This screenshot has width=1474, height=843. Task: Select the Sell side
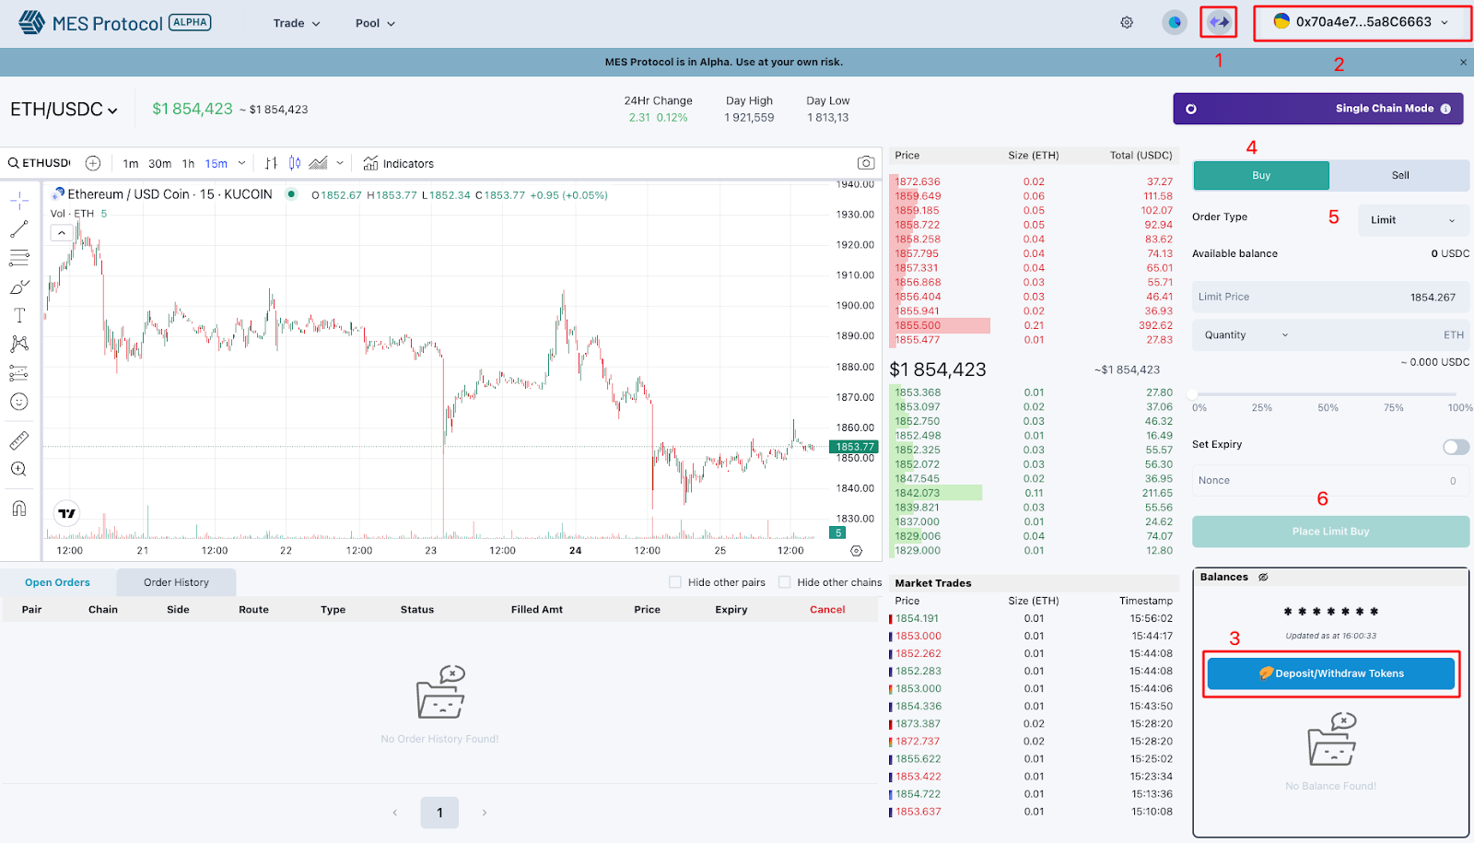coord(1399,175)
